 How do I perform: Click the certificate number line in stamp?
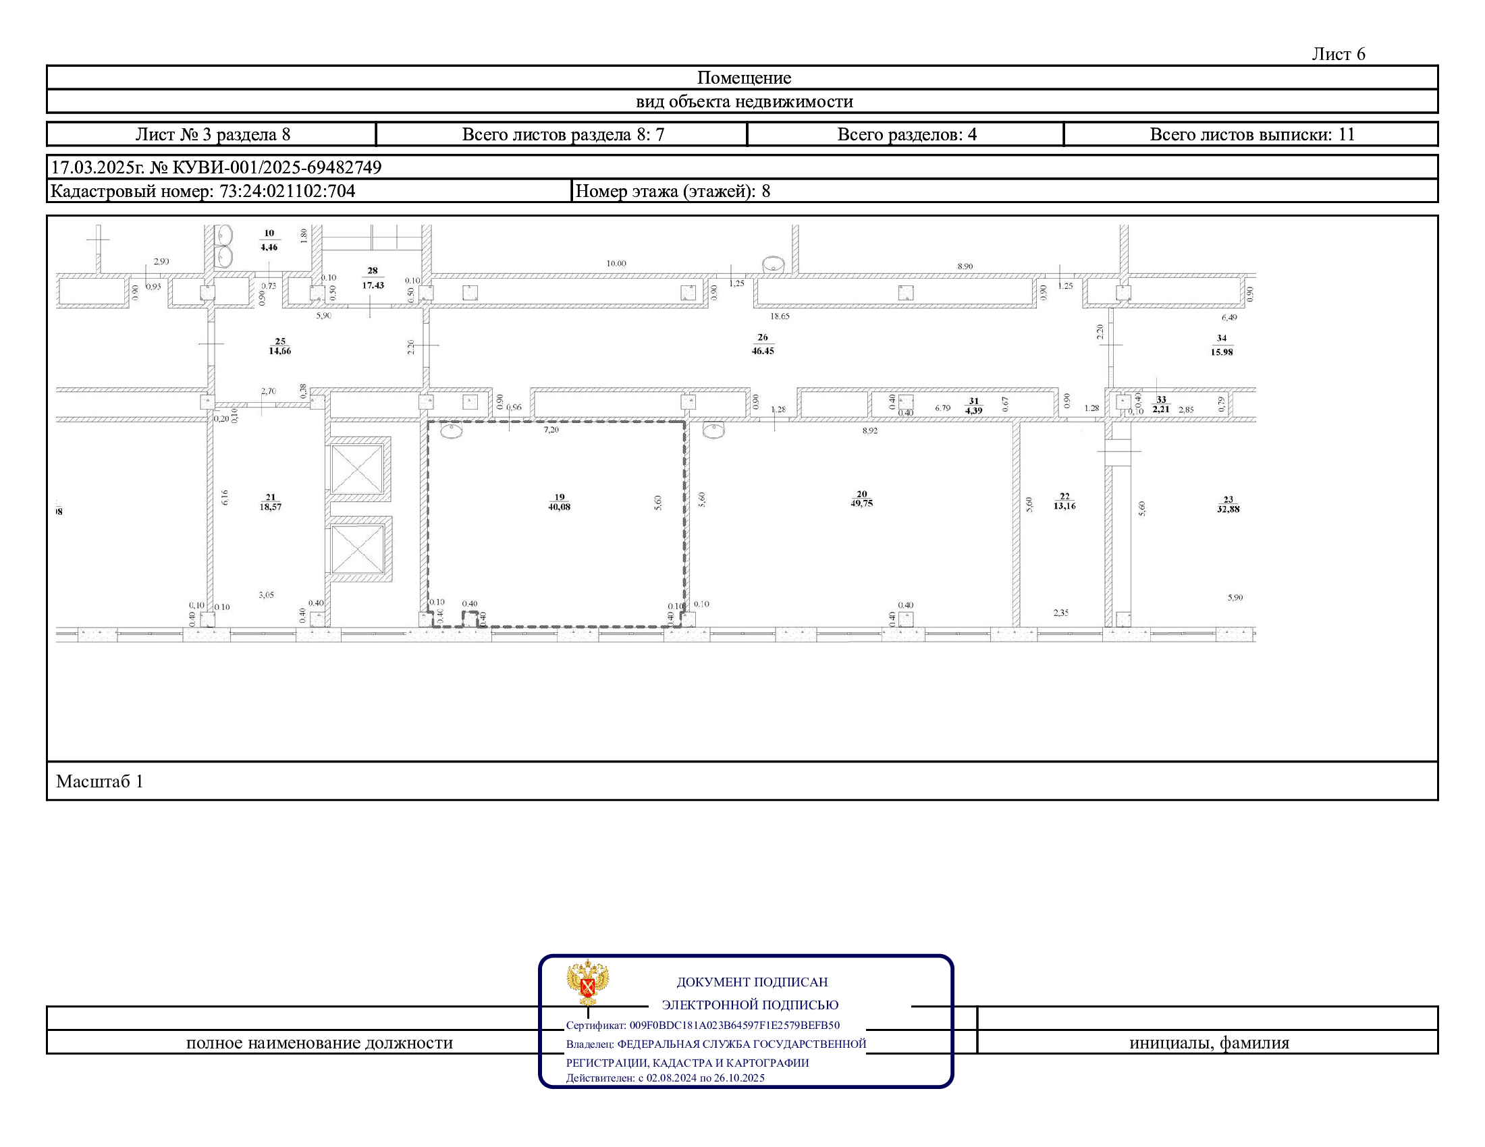703,1026
